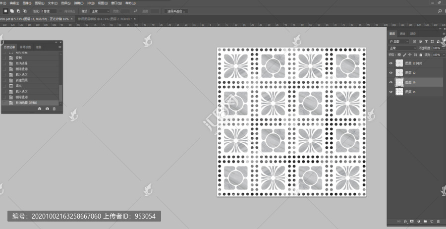Select the New Selection mode icon
Image resolution: width=446 pixels, height=229 pixels.
[x=5, y=11]
